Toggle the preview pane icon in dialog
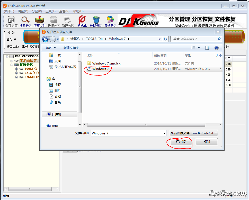Screen dimensions: 249x200 (x=207, y=48)
